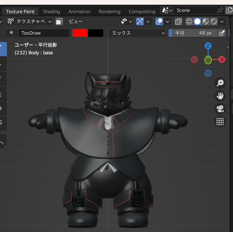Open the Shading workspace tab
This screenshot has width=233, height=232.
coord(51,12)
